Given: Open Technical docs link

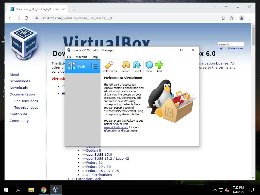Looking at the screenshot, I should pyautogui.click(x=26, y=107).
